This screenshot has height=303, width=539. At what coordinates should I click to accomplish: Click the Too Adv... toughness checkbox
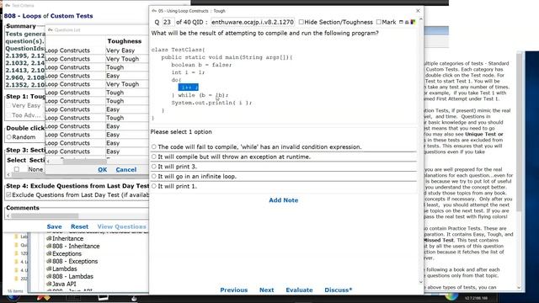pyautogui.click(x=8, y=115)
